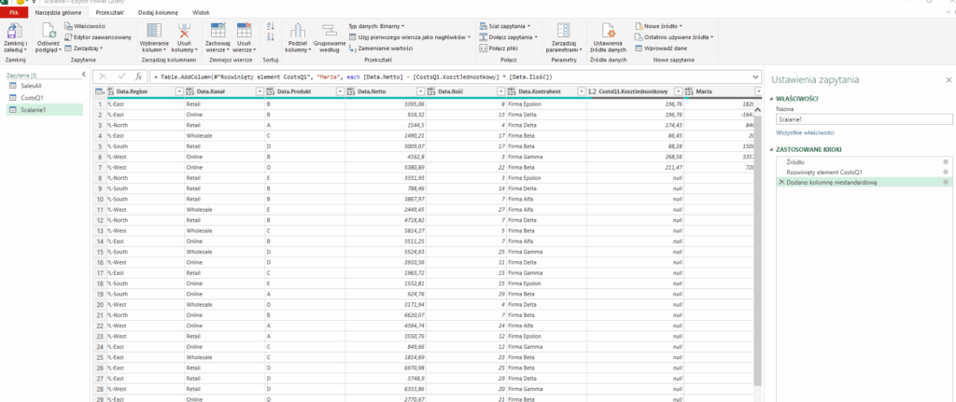Select the SalesAll query

coord(44,86)
